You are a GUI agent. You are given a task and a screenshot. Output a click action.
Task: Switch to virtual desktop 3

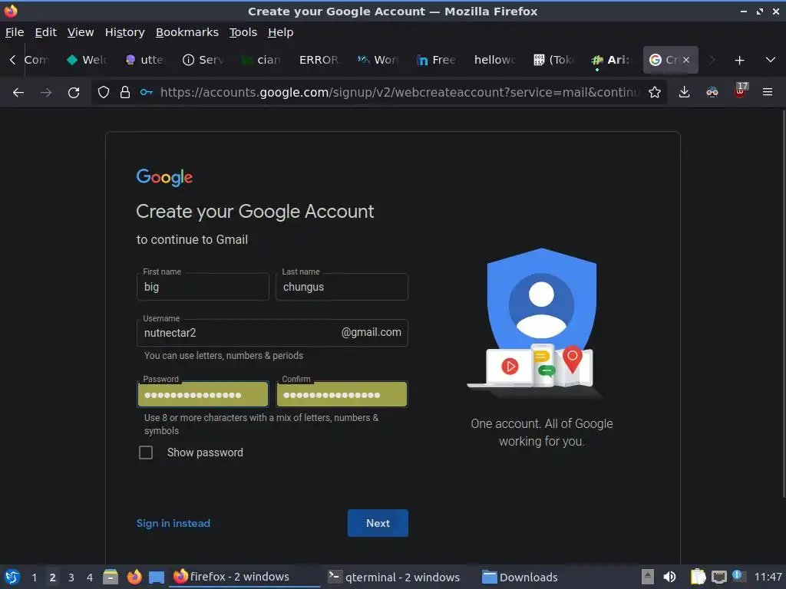click(71, 577)
